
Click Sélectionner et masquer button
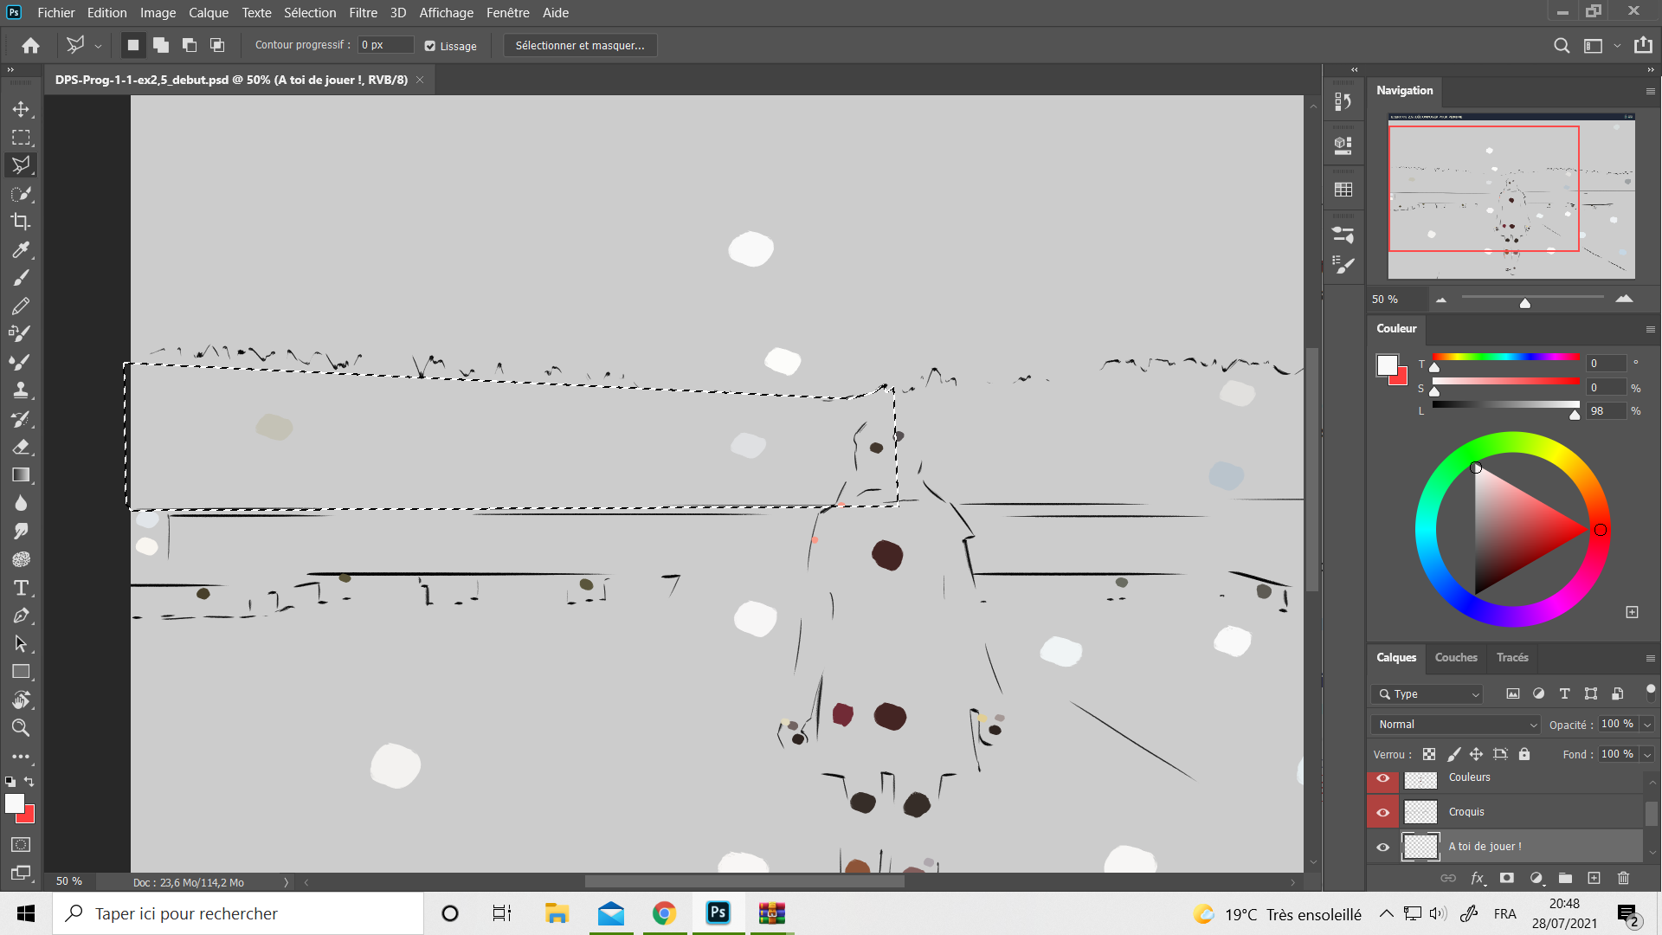pos(579,46)
